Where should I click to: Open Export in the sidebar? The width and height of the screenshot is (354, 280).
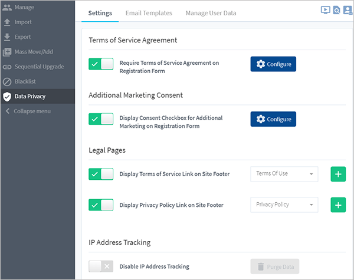[x=38, y=37]
